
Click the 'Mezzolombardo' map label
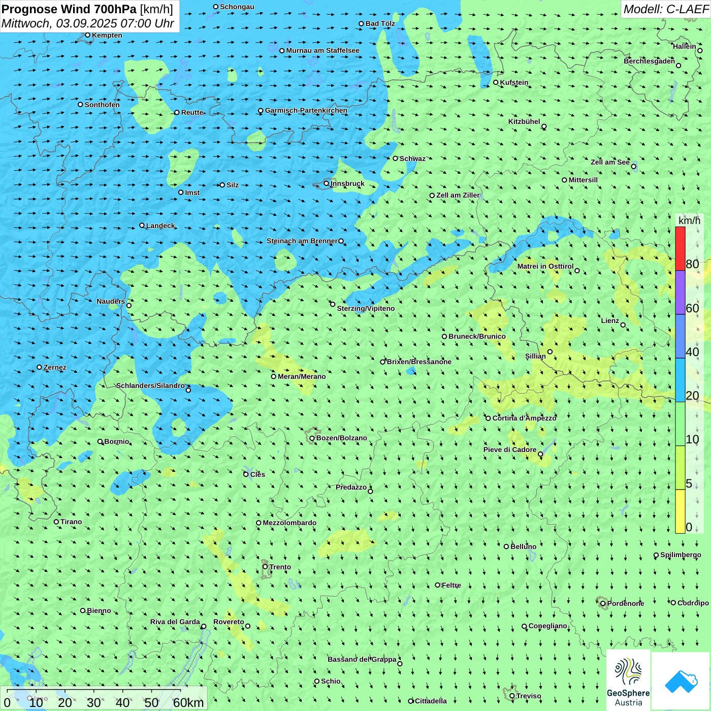point(289,523)
